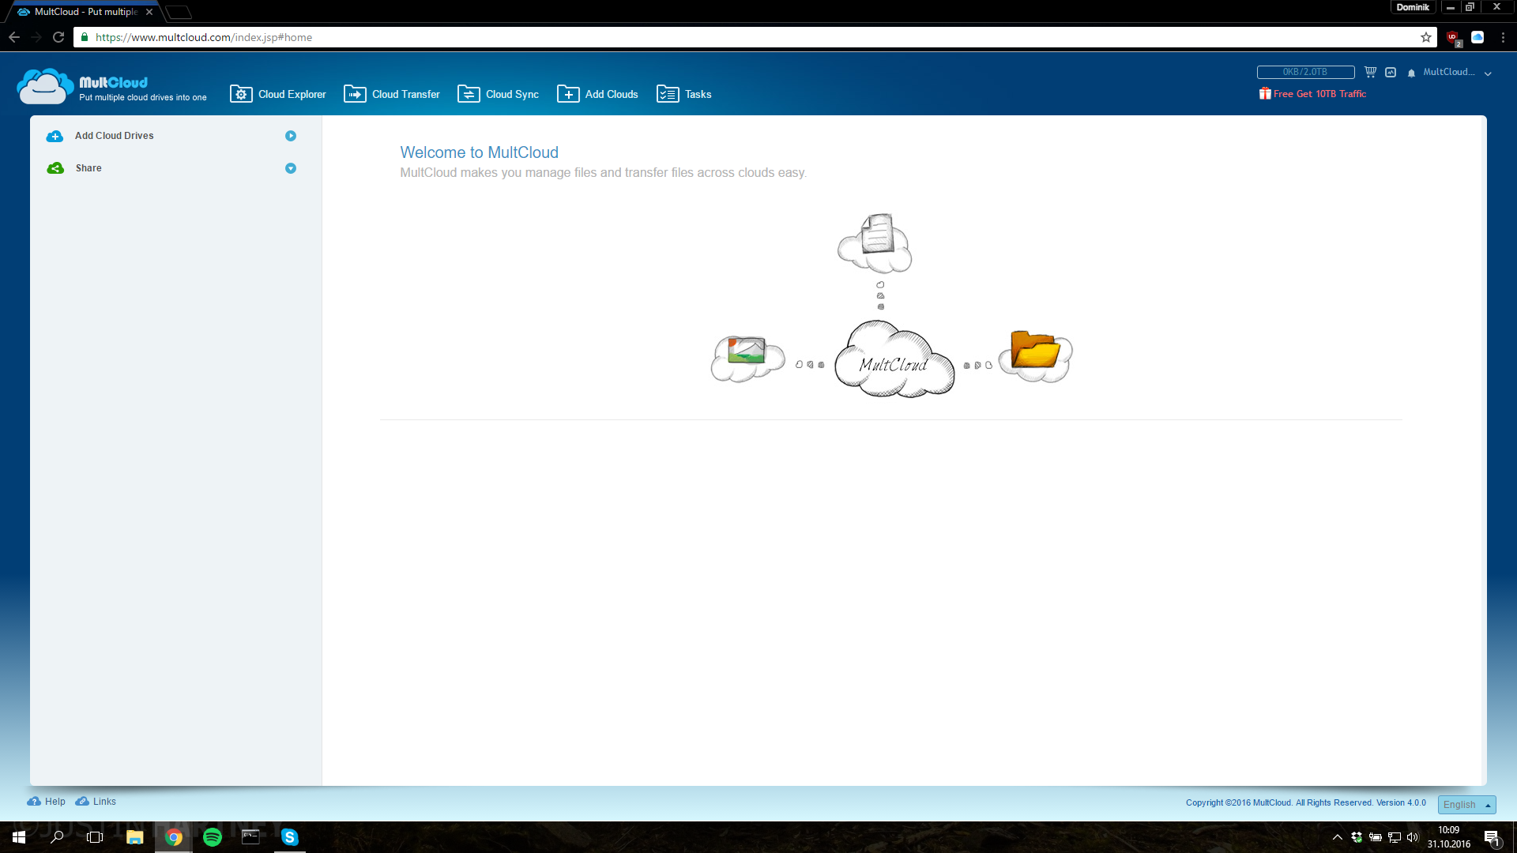Viewport: 1517px width, 853px height.
Task: Click the Add Cloud Drives plus-cloud icon
Action: tap(55, 136)
